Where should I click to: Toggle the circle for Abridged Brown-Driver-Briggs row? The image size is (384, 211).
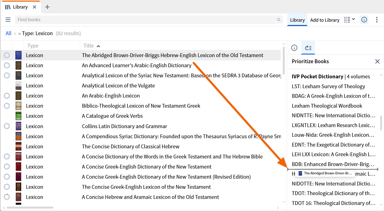point(7,55)
